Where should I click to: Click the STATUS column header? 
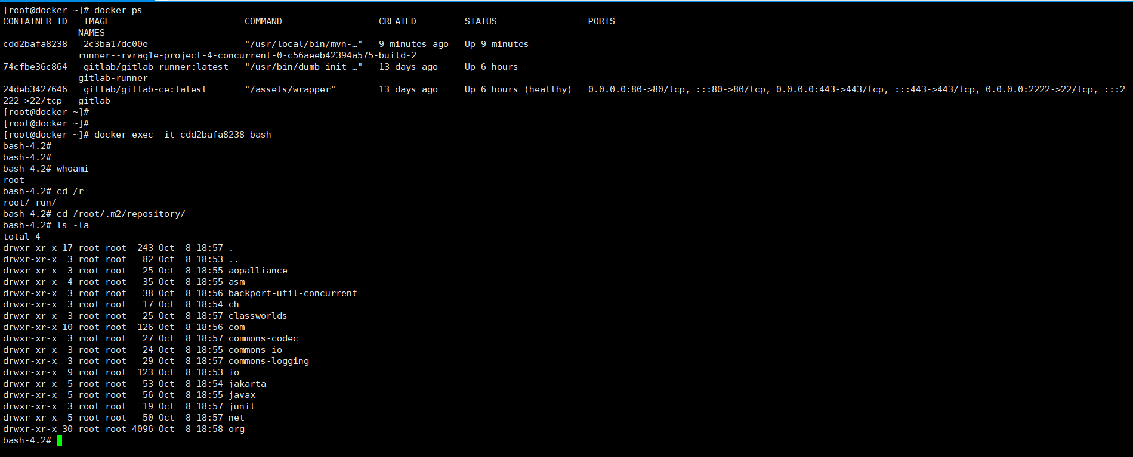(480, 21)
